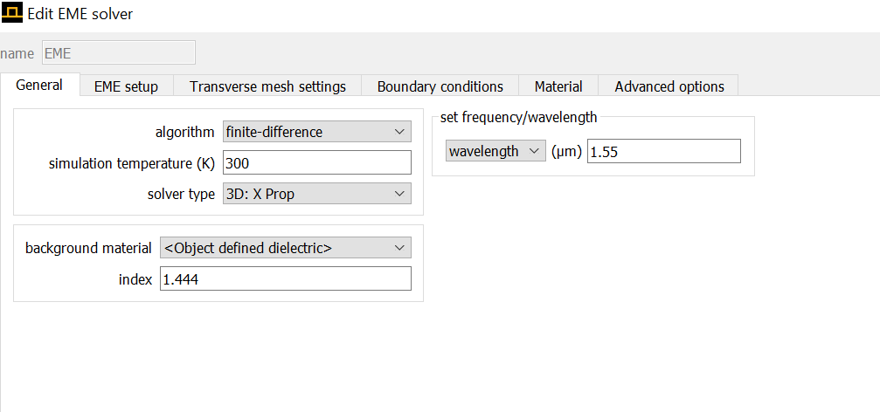Open the background material dropdown

(286, 248)
